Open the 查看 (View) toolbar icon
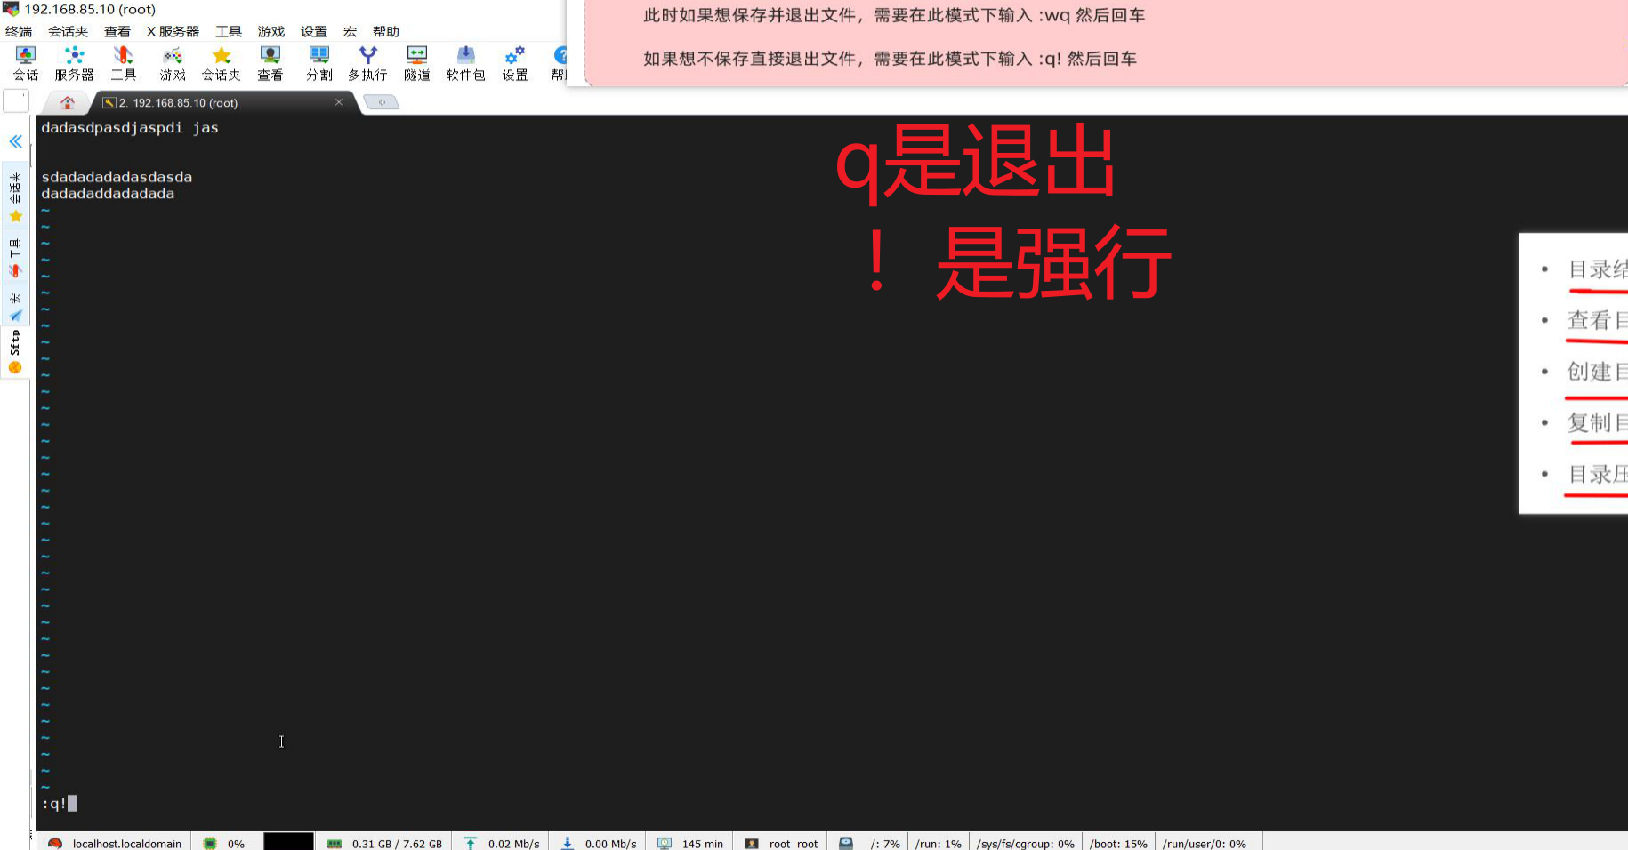The width and height of the screenshot is (1628, 850). point(270,63)
